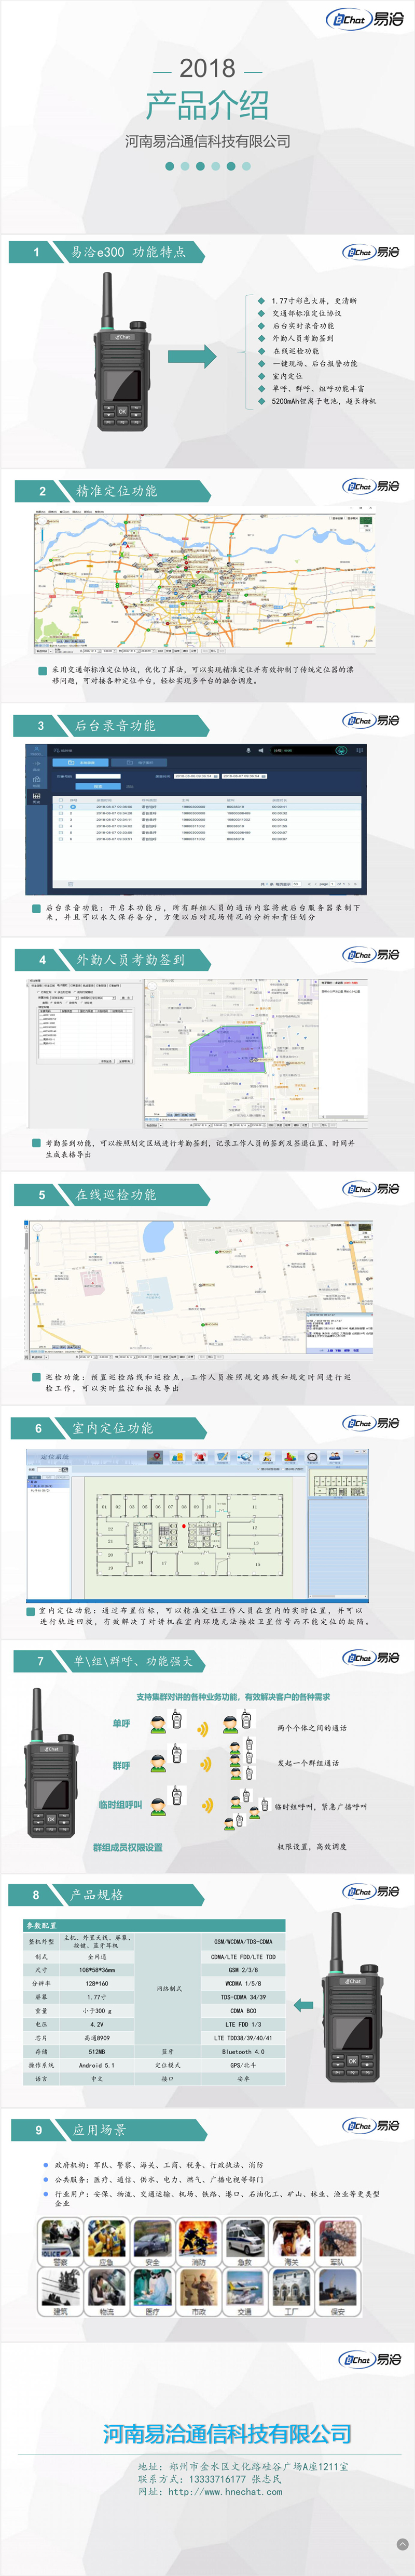Screen dimensions: 415x2576
Task: Open the indoor floor plan screenshot
Action: [197, 1525]
